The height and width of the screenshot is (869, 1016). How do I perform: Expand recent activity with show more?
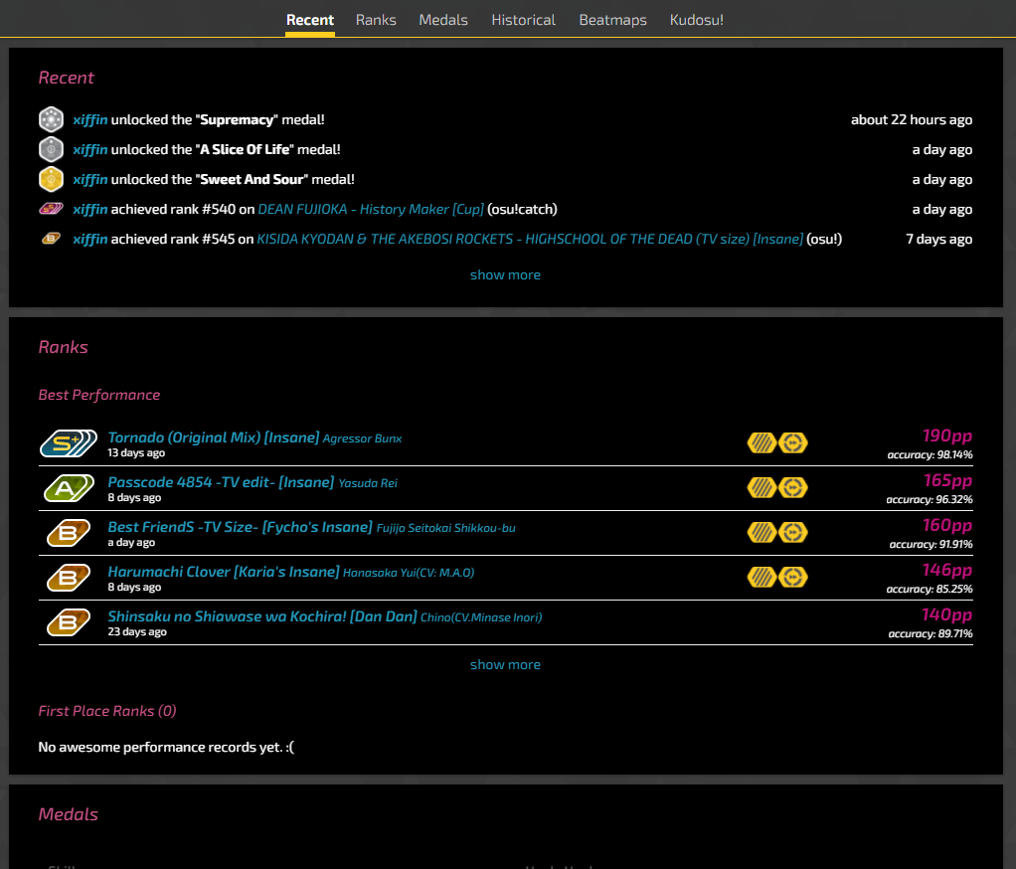tap(505, 274)
